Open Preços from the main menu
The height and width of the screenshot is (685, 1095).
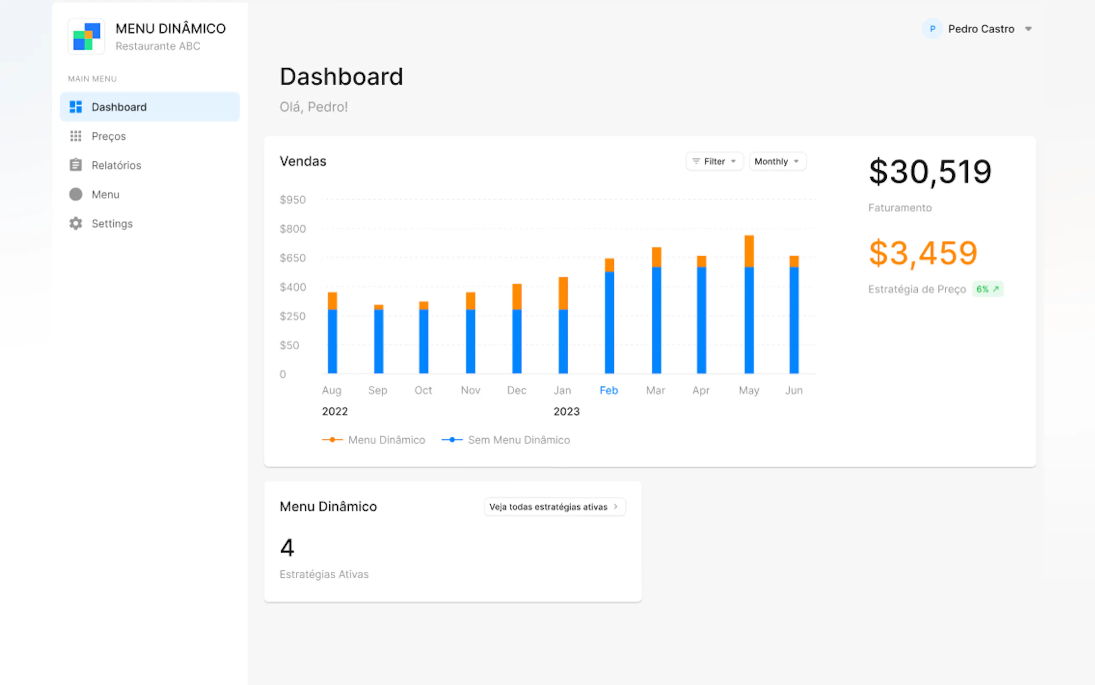pyautogui.click(x=109, y=136)
